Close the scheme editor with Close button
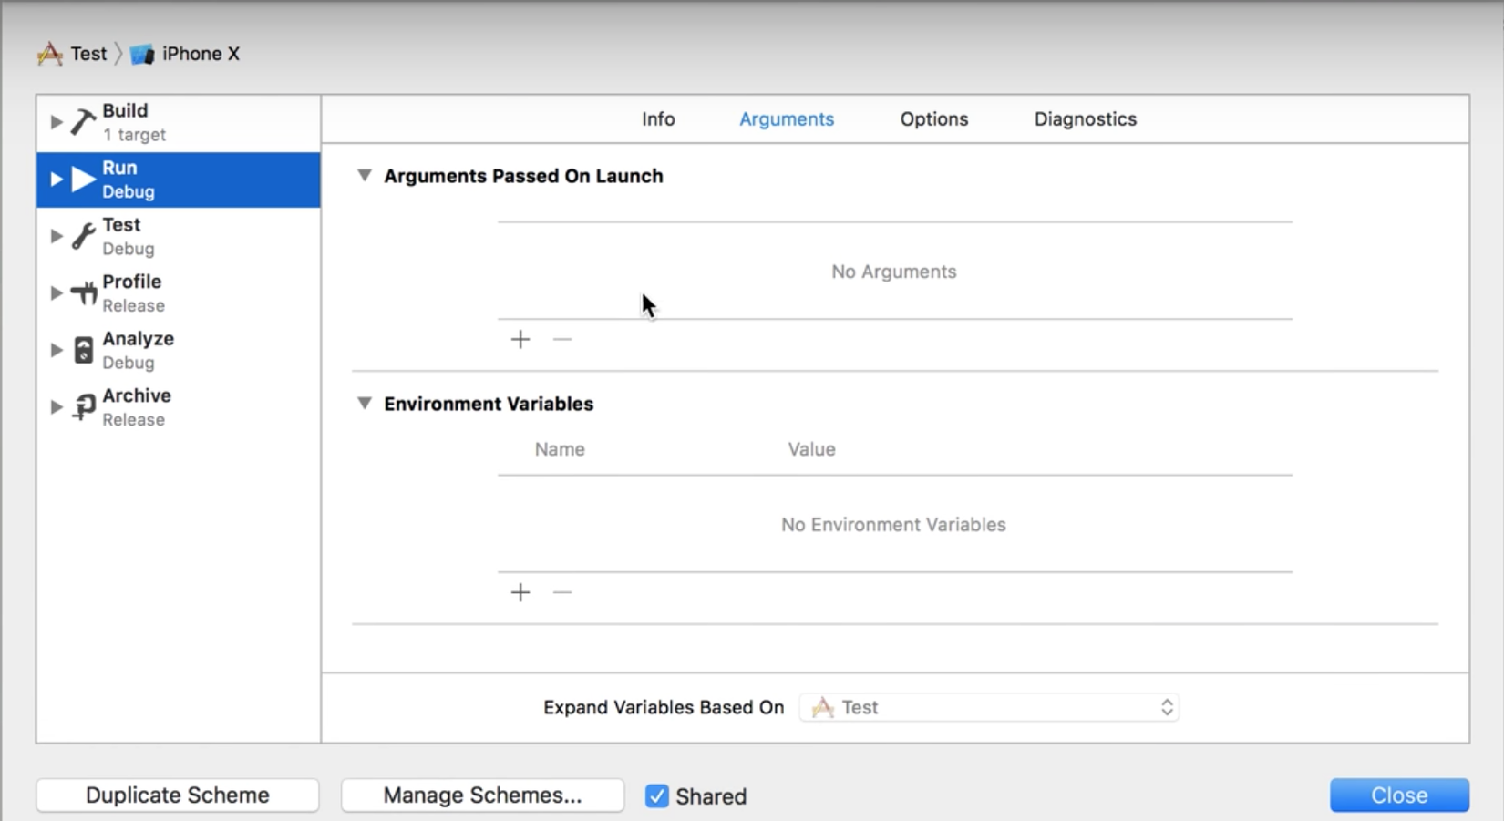The width and height of the screenshot is (1504, 821). click(1399, 795)
